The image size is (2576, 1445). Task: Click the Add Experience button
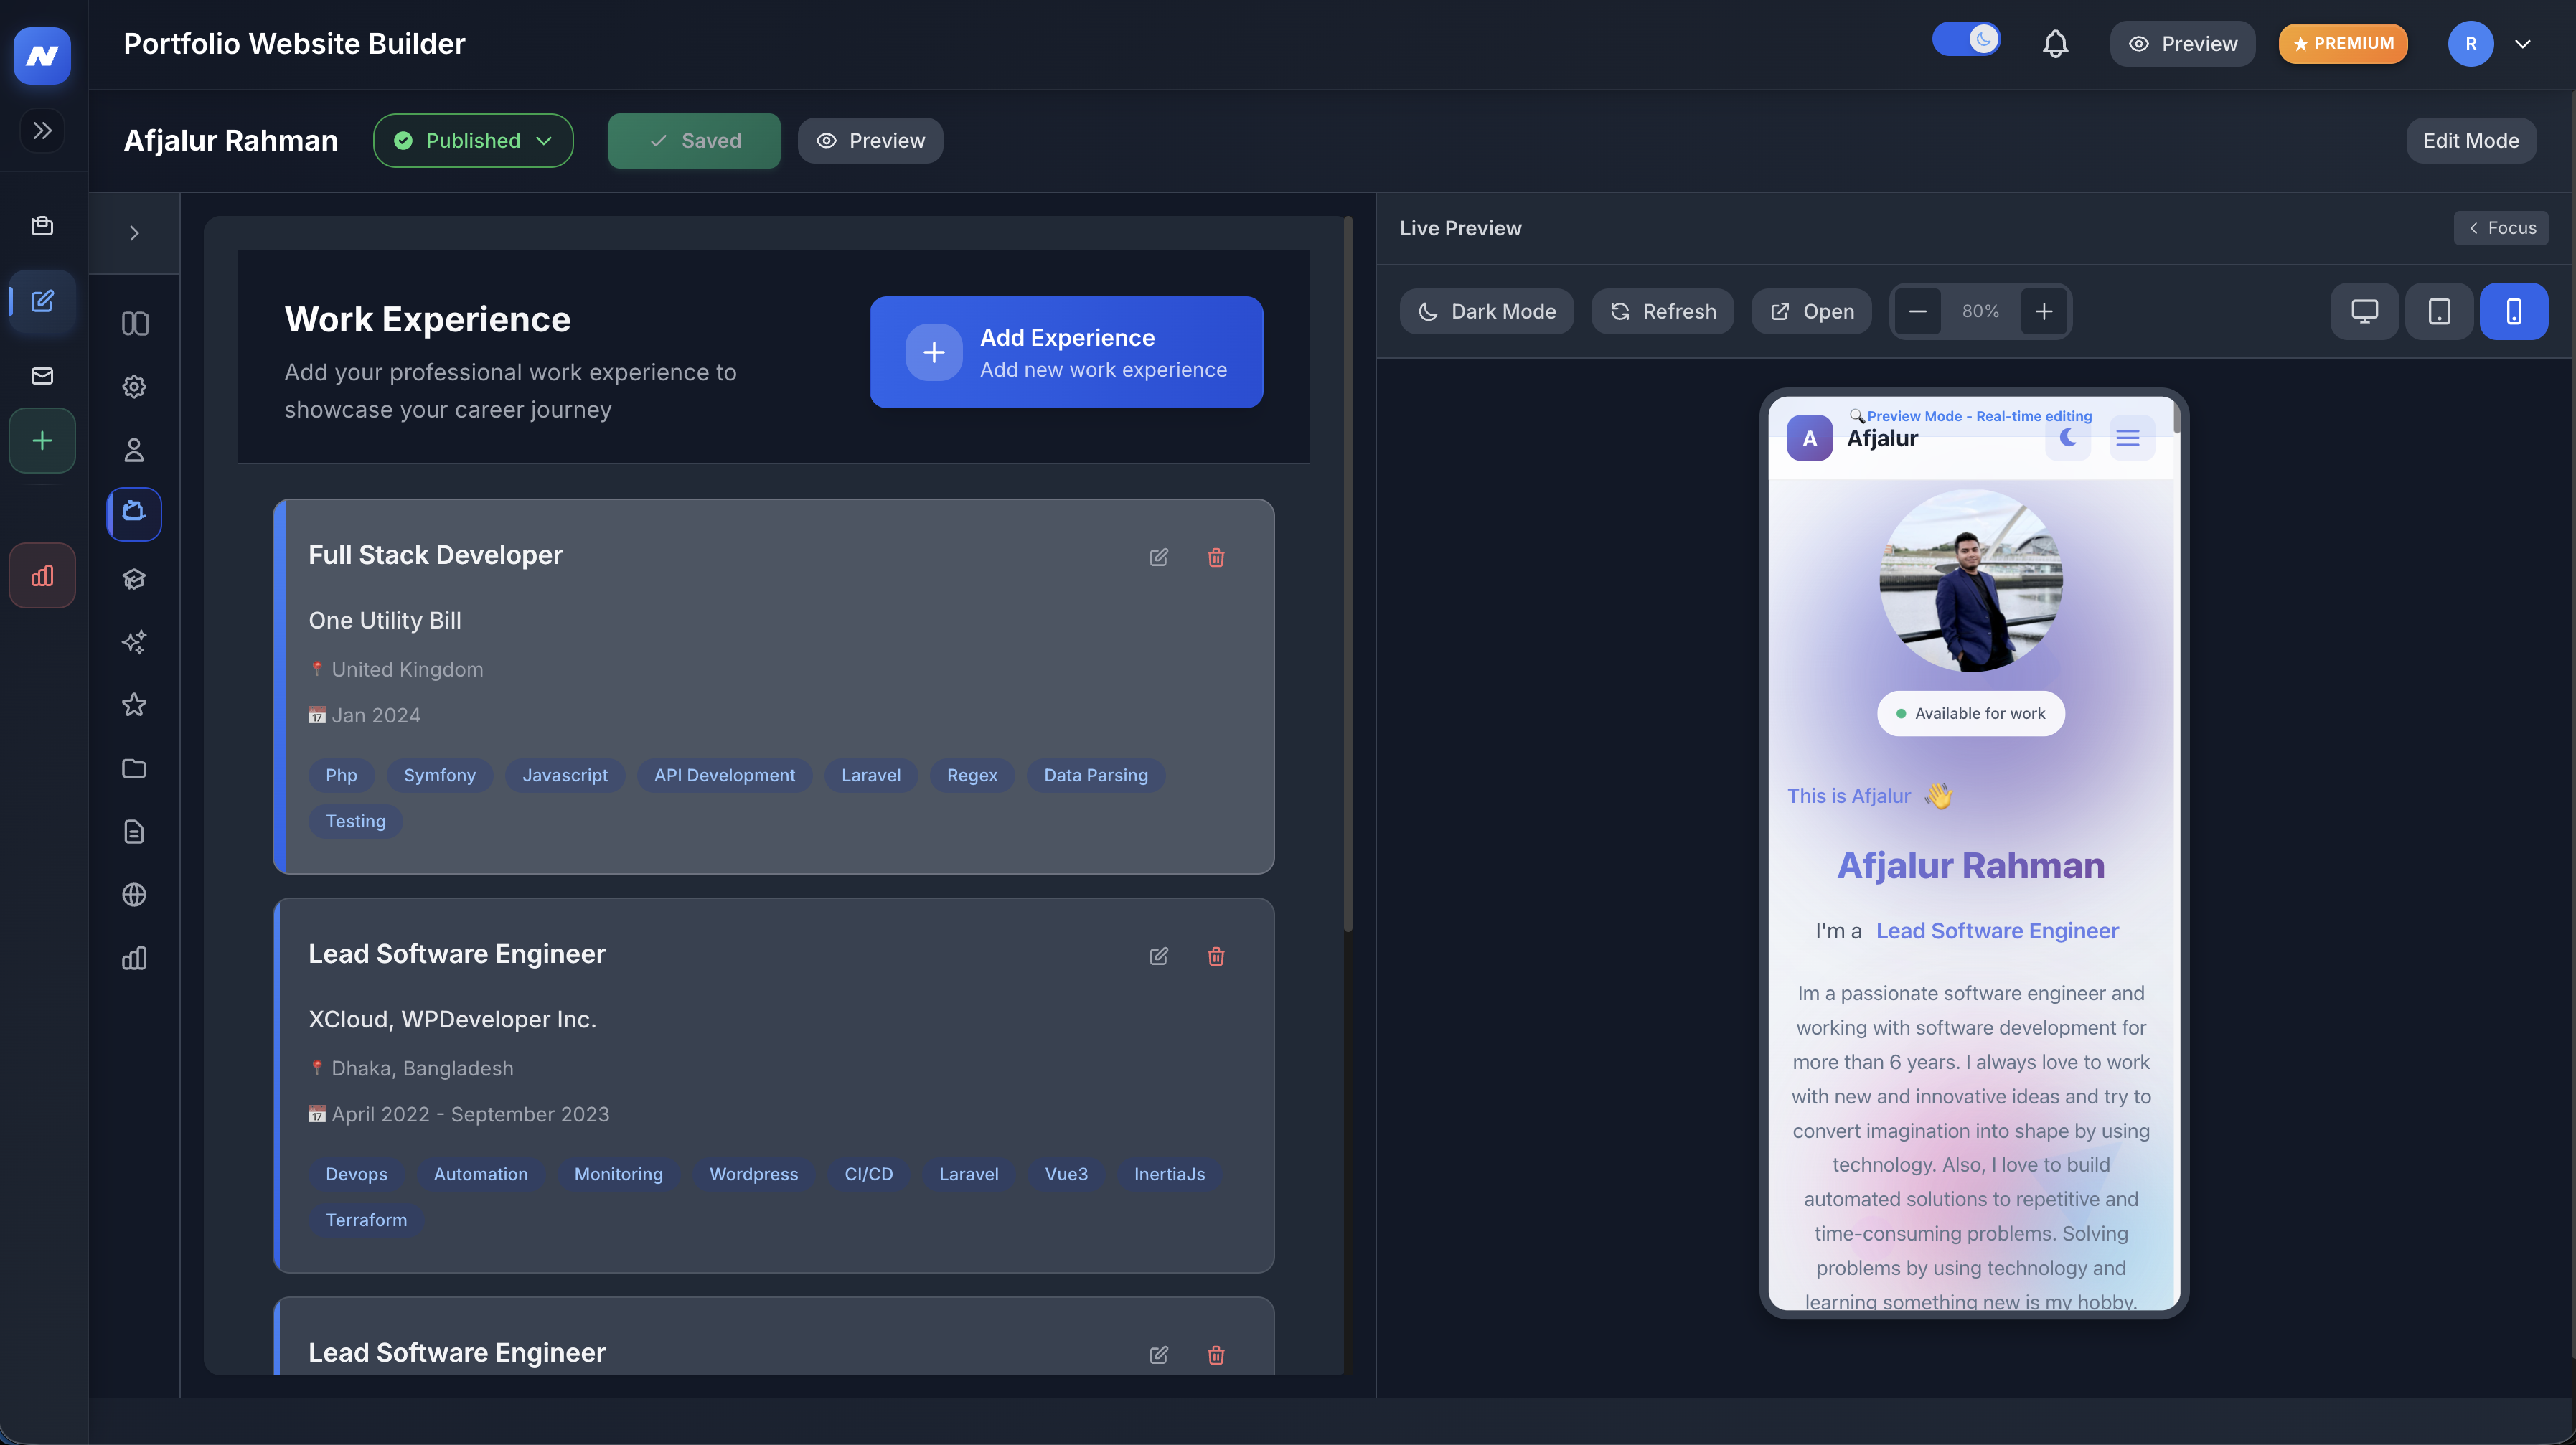tap(1066, 352)
